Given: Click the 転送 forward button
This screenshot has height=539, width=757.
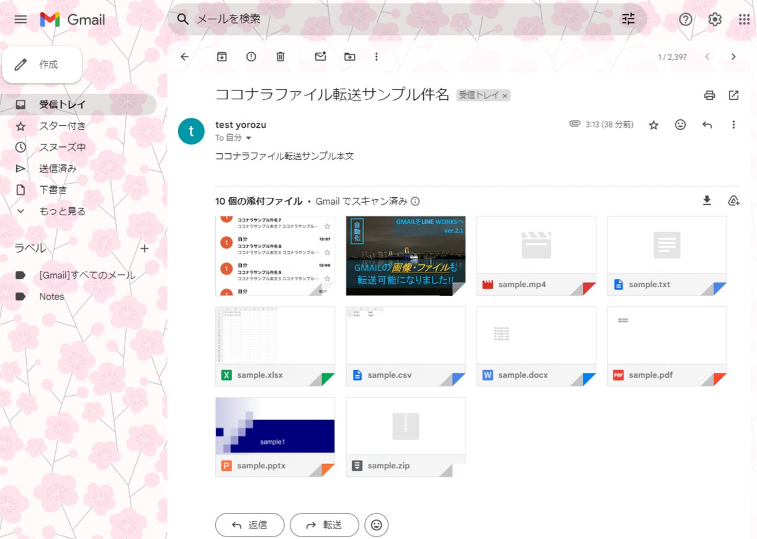Looking at the screenshot, I should (x=325, y=525).
